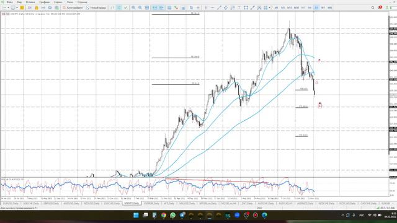Open the Вставка menu
The height and width of the screenshot is (223, 397).
pos(30,2)
